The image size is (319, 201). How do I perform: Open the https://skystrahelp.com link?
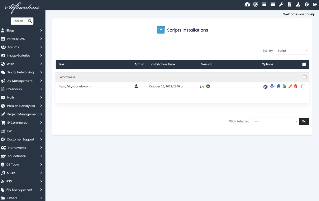point(74,86)
